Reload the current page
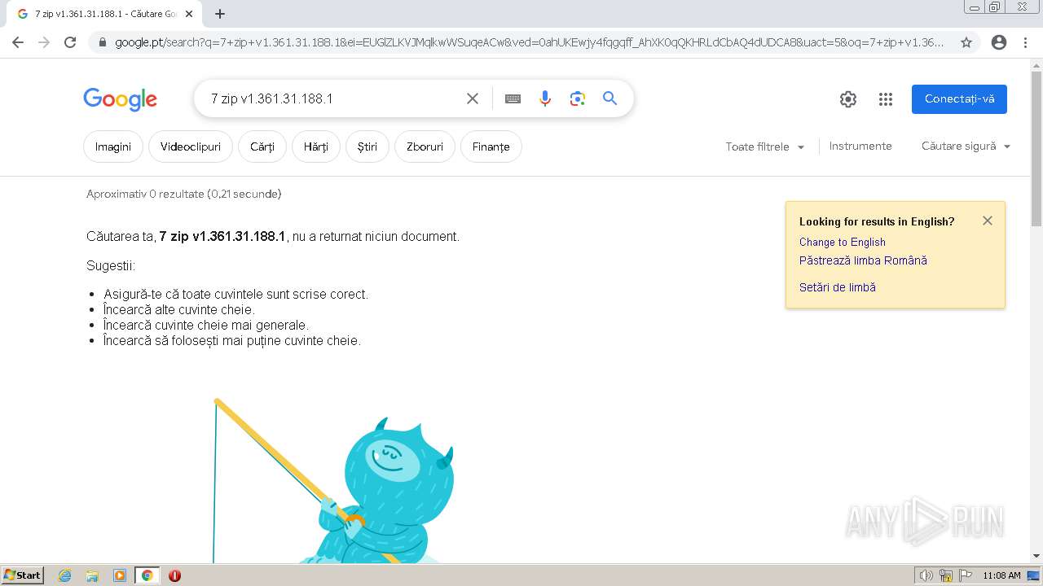This screenshot has height=586, width=1043. coord(70,42)
